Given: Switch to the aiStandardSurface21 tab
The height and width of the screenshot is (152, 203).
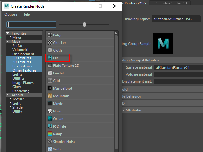Looking at the screenshot, I should (x=170, y=3).
